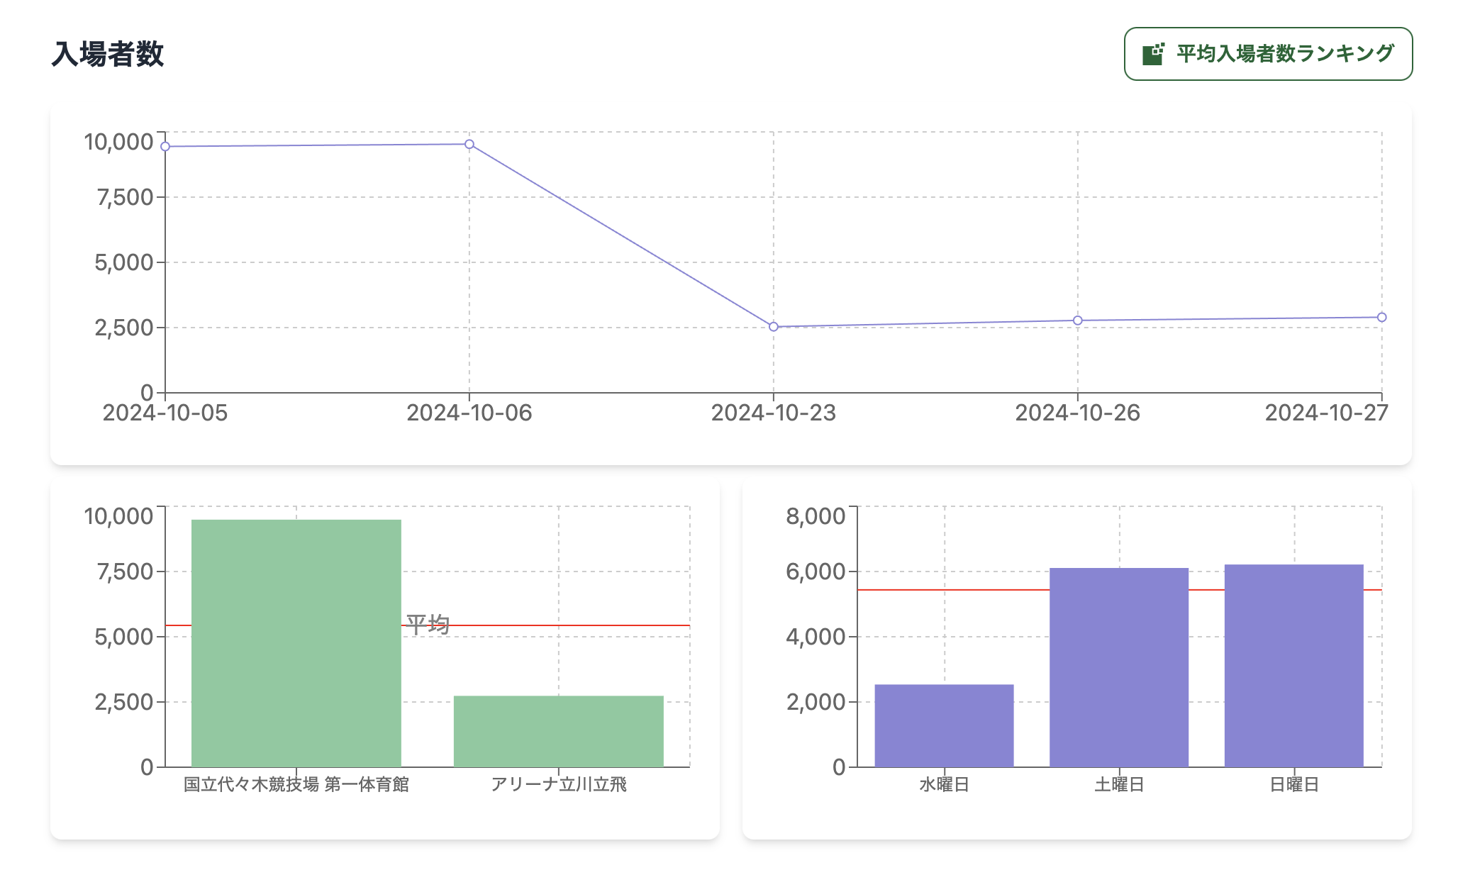Click the 入場者数 heading
Image resolution: width=1458 pixels, height=875 pixels.
point(108,54)
